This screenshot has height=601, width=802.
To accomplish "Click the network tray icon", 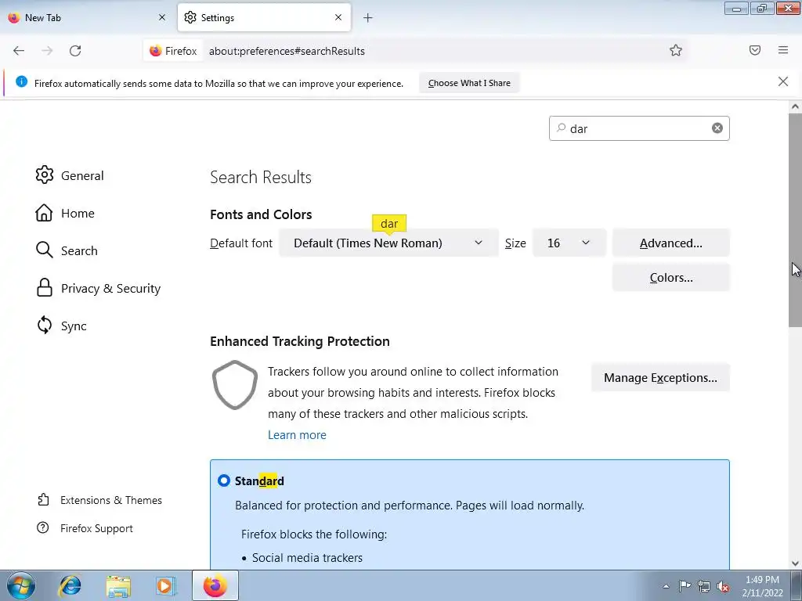I will 704,586.
